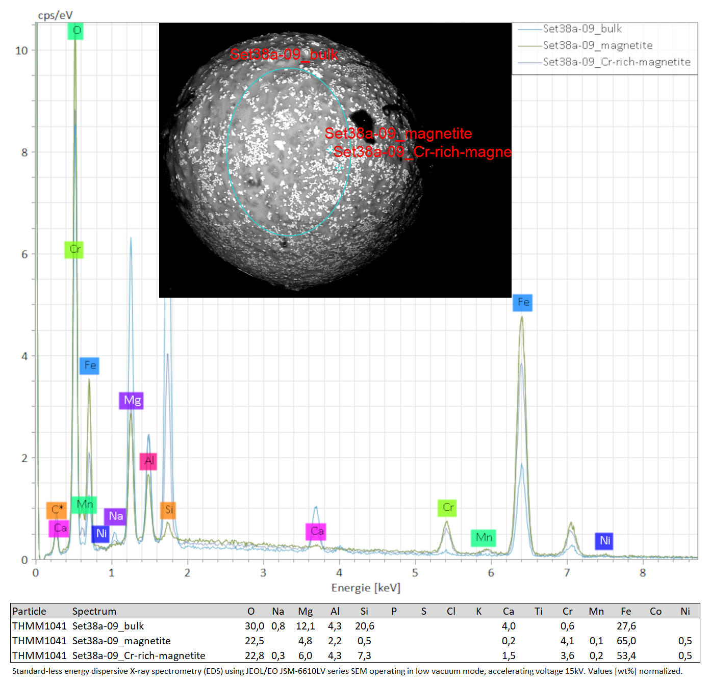
Task: Click the Fe label above the 6.4 keV peak
Action: (523, 302)
